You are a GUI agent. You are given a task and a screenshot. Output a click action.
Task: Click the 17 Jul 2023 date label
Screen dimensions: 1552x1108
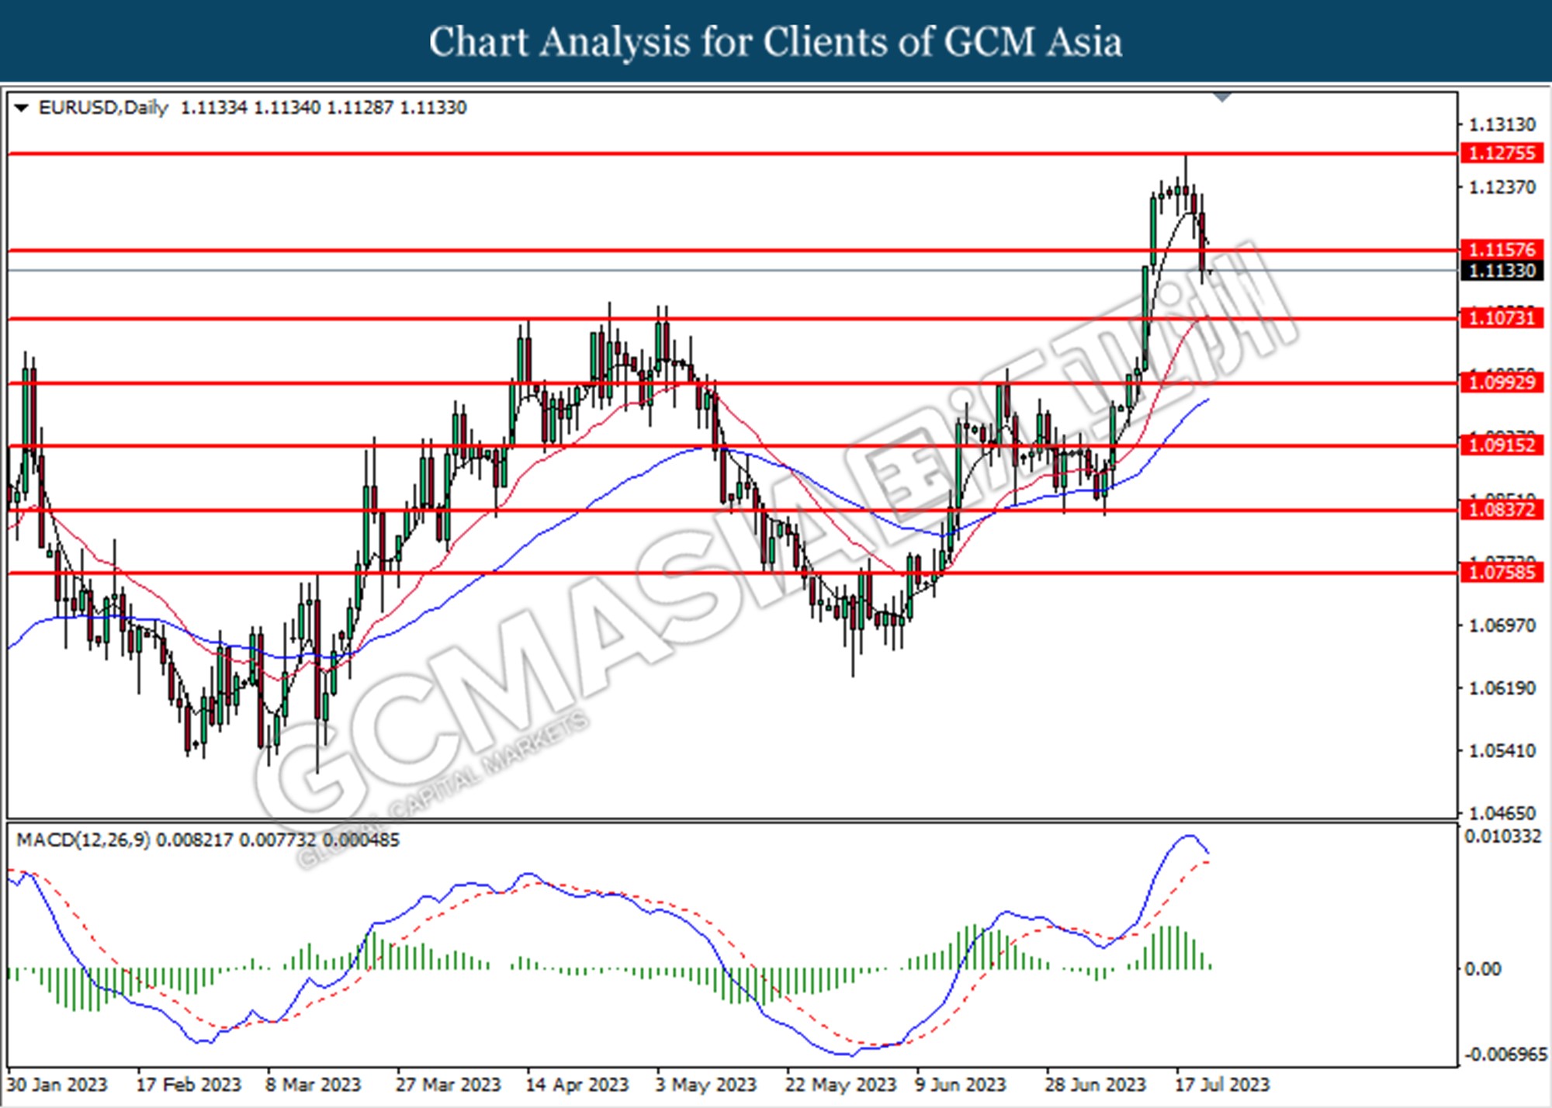[1222, 1084]
